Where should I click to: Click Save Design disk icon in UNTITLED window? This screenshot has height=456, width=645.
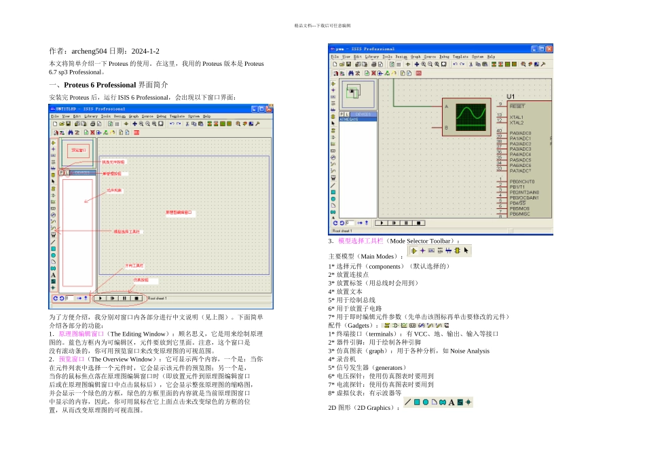[x=69, y=123]
